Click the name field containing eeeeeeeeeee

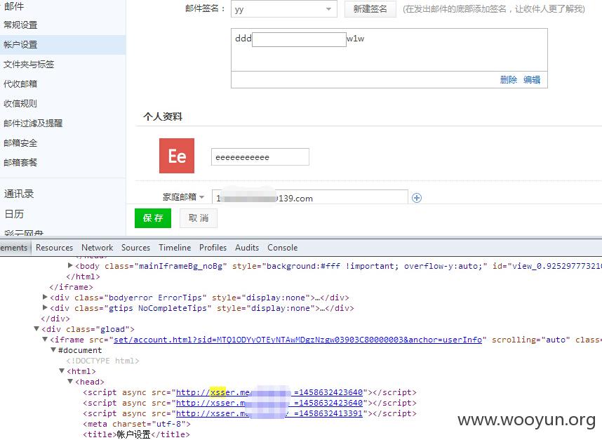260,157
